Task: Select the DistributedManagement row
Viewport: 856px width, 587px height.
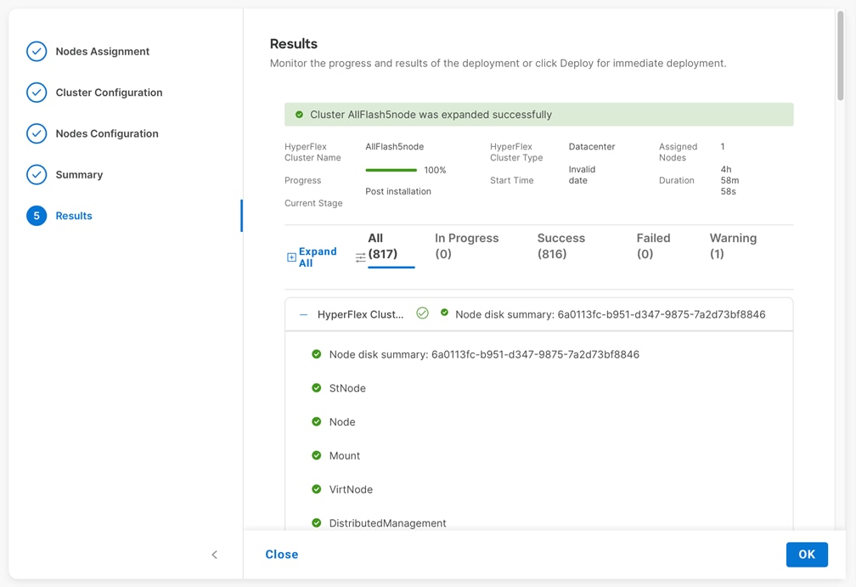Action: point(387,523)
